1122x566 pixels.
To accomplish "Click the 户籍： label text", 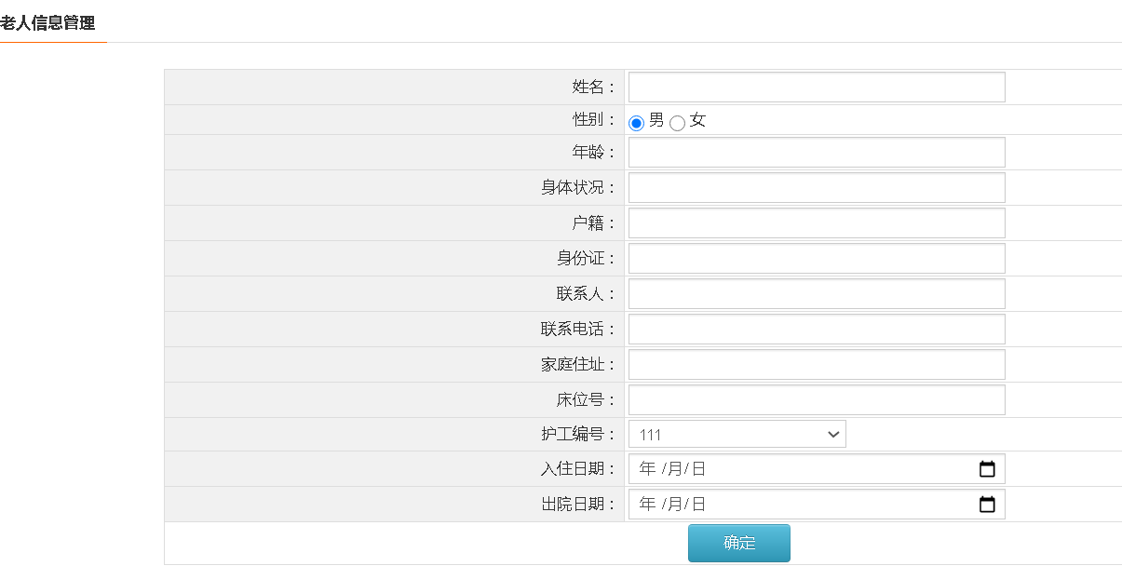I will [x=594, y=223].
